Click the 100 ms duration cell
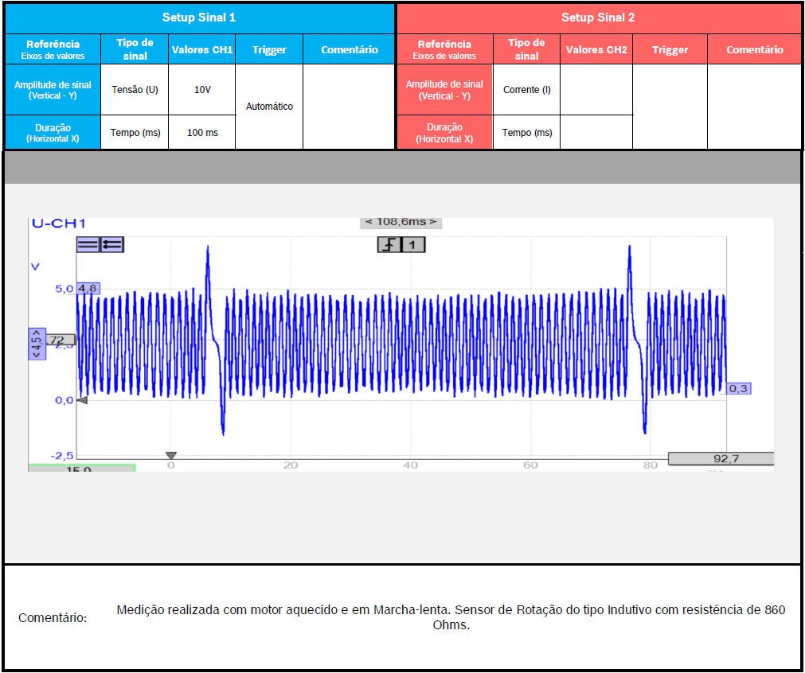The height and width of the screenshot is (673, 805). pos(202,133)
